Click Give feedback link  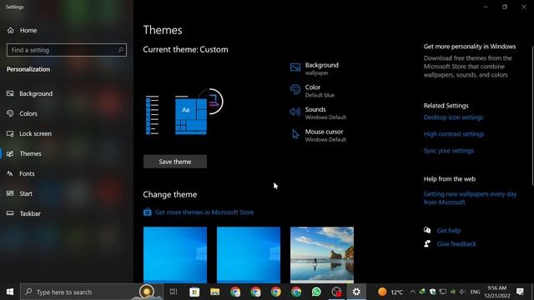pyautogui.click(x=456, y=244)
